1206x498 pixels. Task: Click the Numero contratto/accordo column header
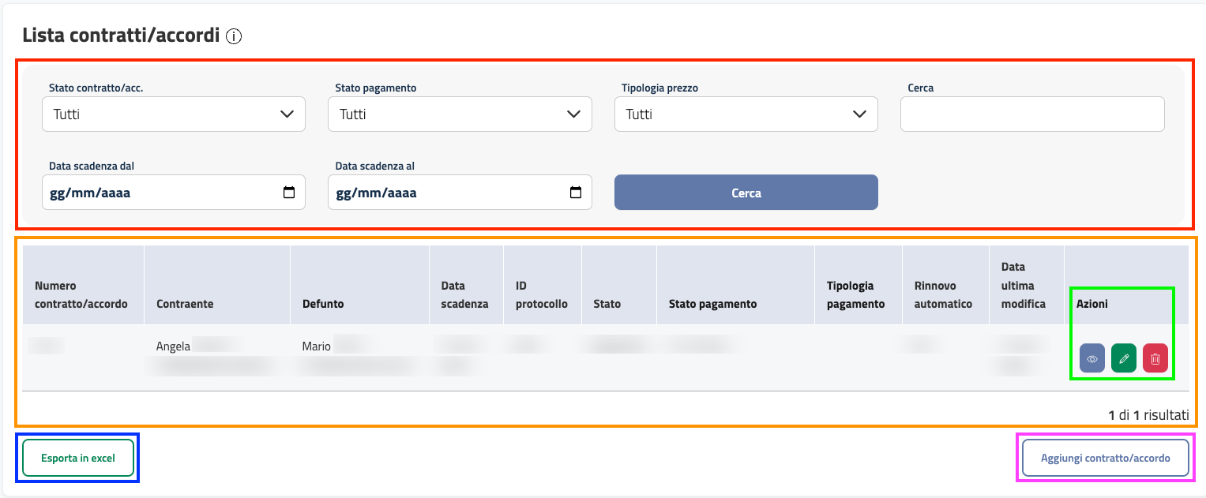click(81, 294)
